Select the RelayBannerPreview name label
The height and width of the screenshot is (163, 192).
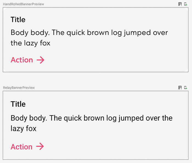(x=19, y=88)
